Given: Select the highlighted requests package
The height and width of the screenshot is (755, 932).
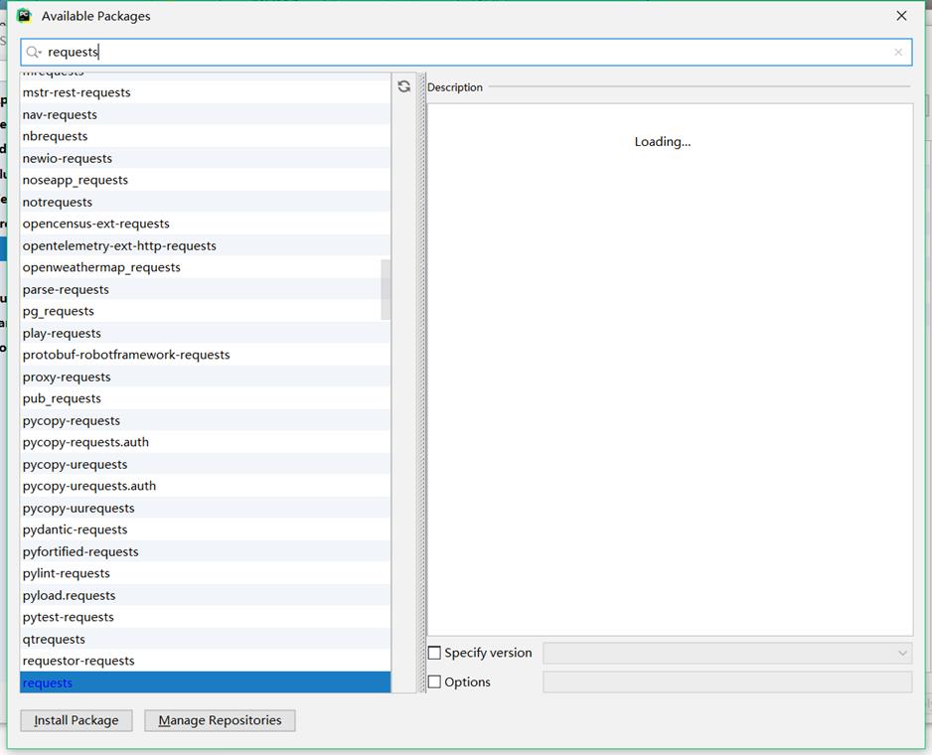Looking at the screenshot, I should coord(48,682).
